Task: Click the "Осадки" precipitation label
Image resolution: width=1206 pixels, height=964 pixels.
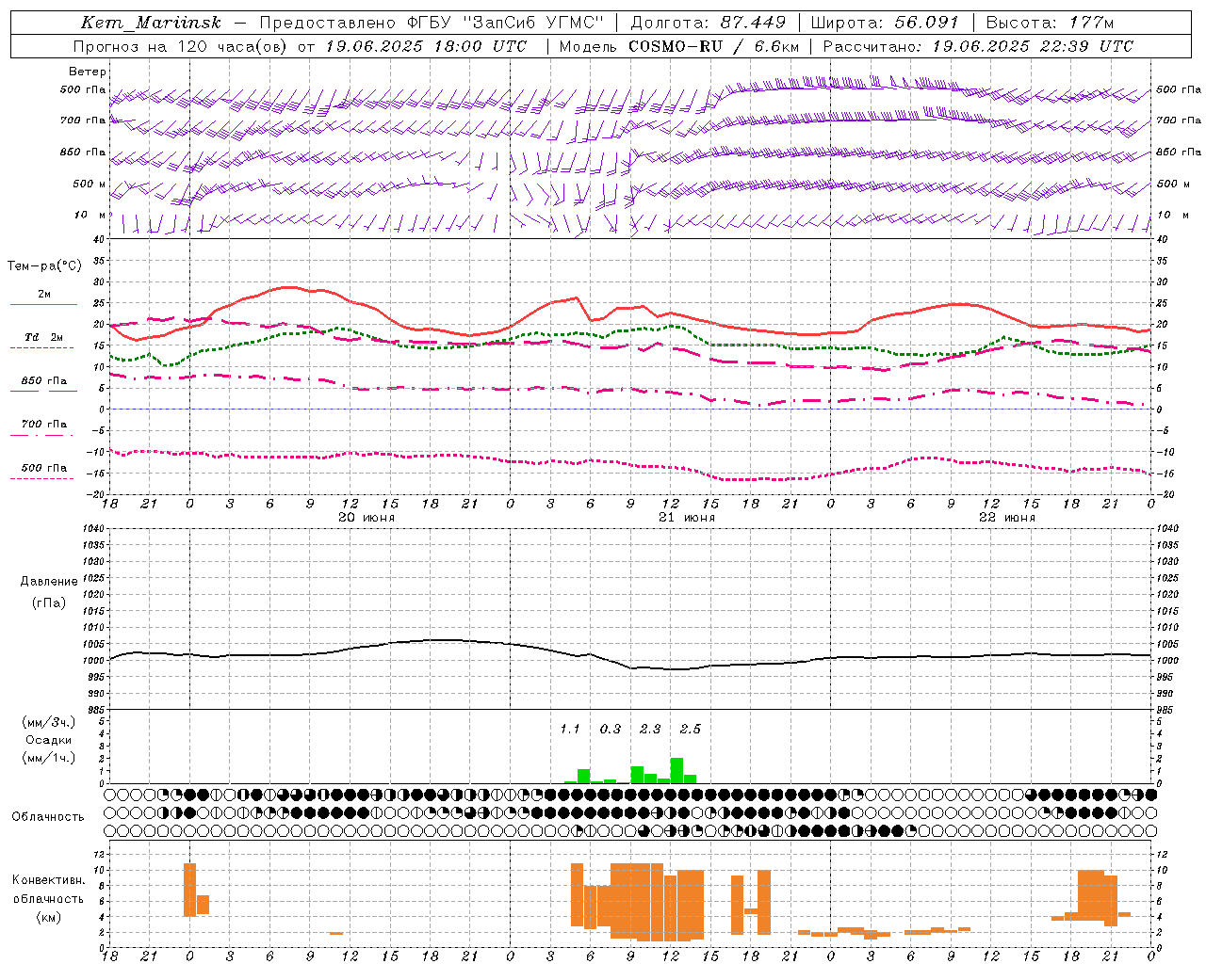Action: click(x=48, y=740)
